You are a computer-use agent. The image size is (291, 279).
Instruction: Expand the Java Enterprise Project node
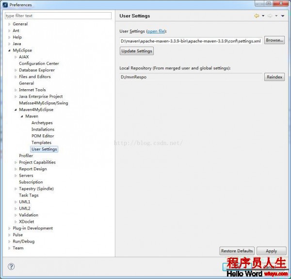(x=16, y=97)
